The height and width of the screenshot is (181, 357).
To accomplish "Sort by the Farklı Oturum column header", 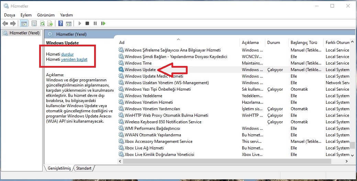I will tap(337, 43).
